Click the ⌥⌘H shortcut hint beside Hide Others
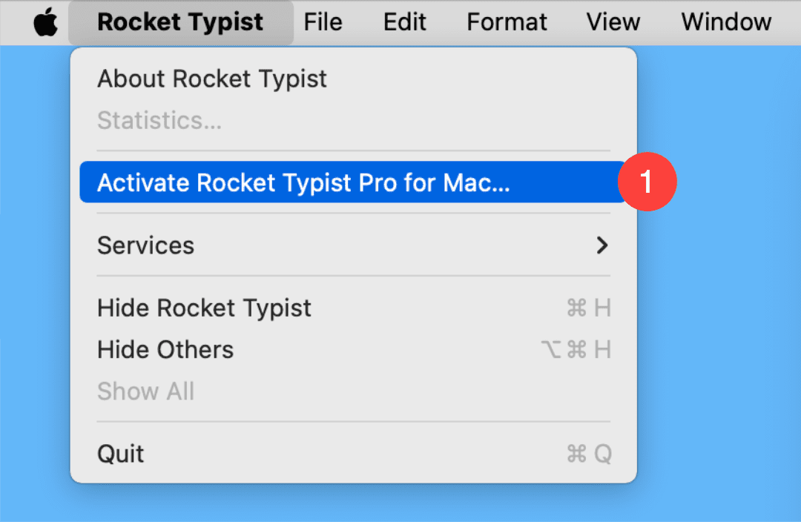 576,350
